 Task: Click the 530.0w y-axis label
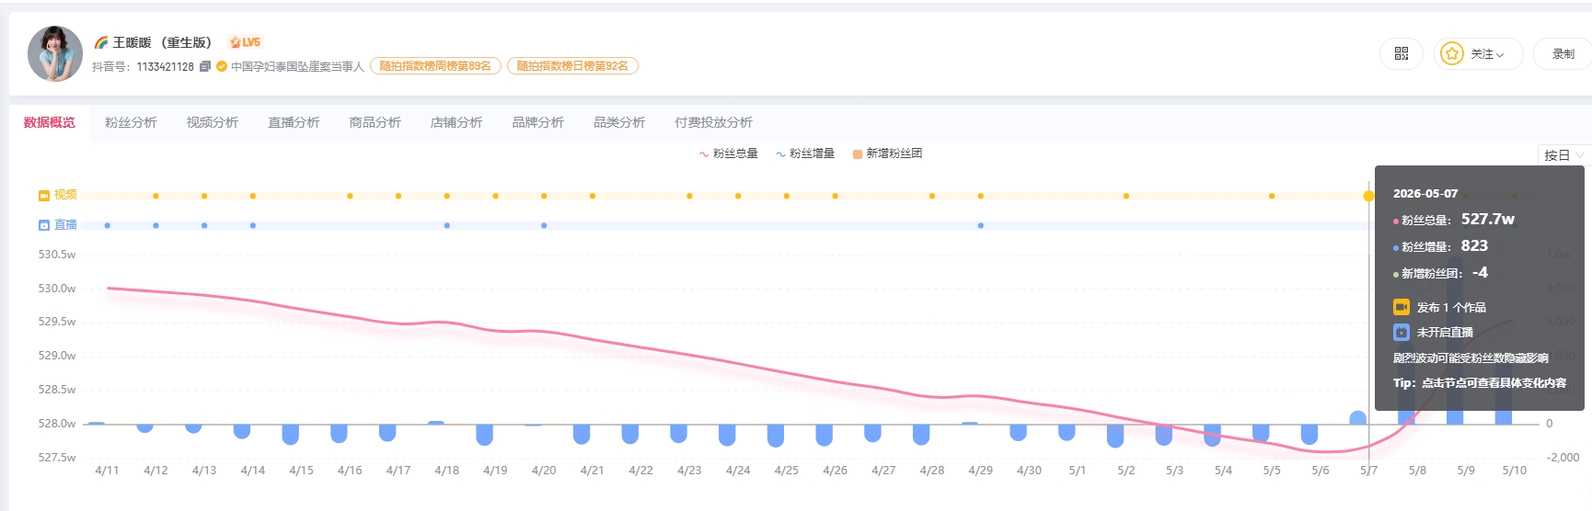[x=57, y=289]
